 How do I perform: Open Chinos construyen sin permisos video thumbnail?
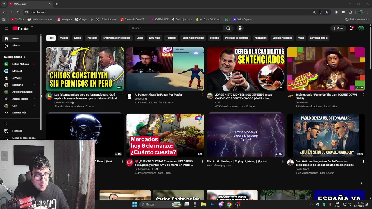pos(85,69)
